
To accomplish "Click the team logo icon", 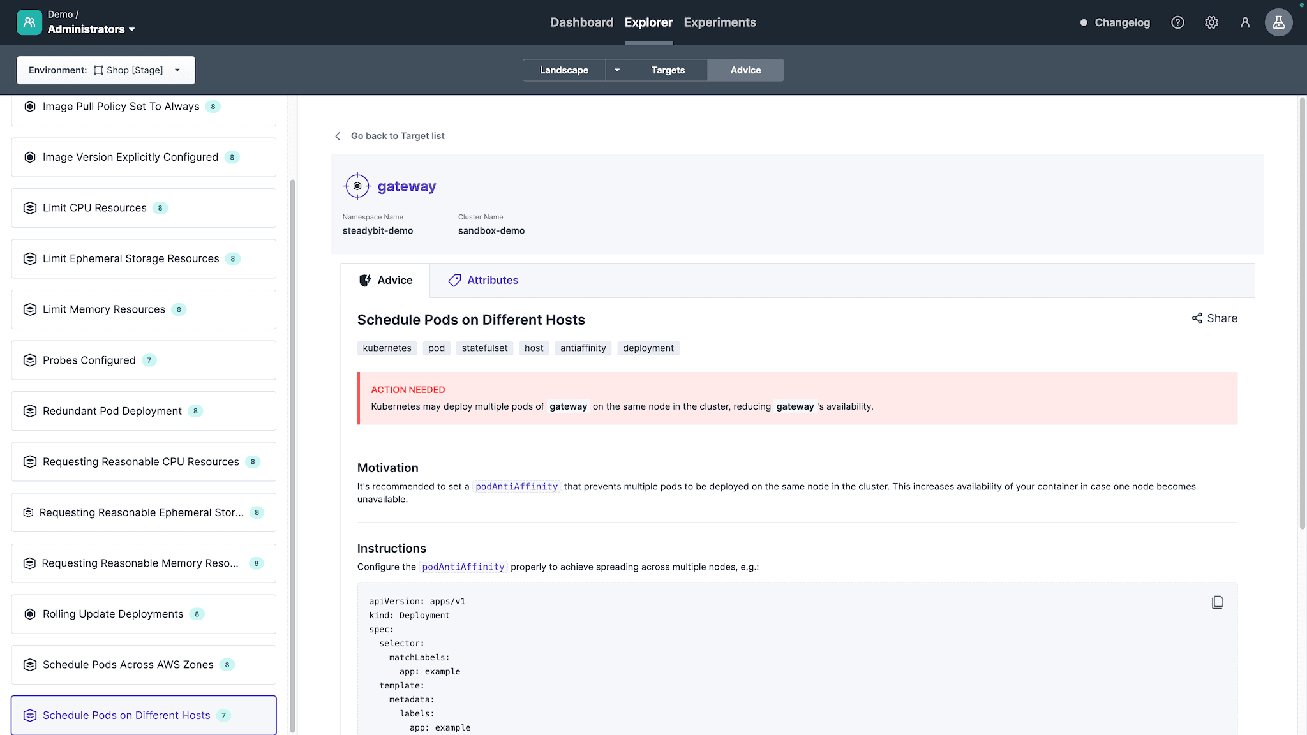I will [29, 22].
